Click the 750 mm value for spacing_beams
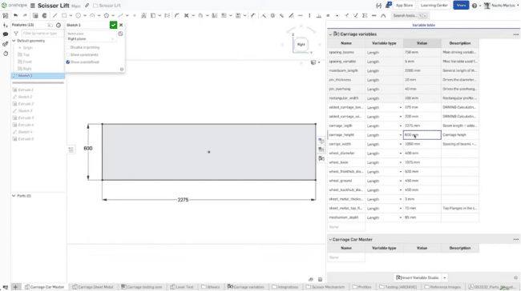Screen dimensions: 521x291 click(422, 53)
